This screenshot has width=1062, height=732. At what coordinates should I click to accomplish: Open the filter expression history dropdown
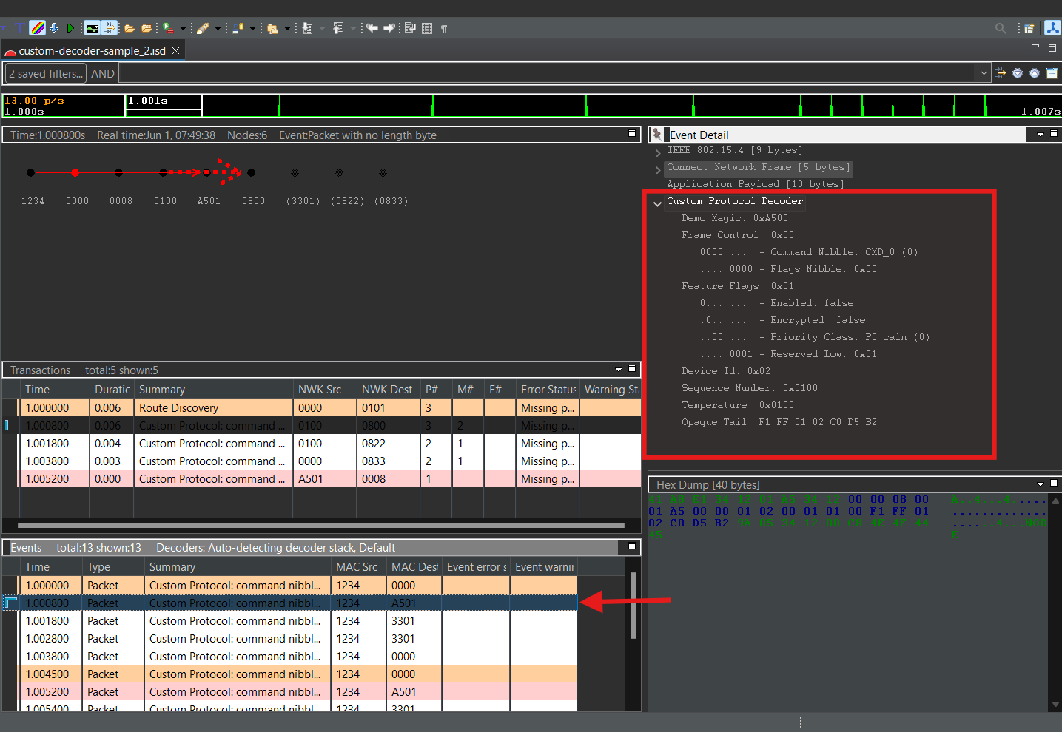pos(984,73)
